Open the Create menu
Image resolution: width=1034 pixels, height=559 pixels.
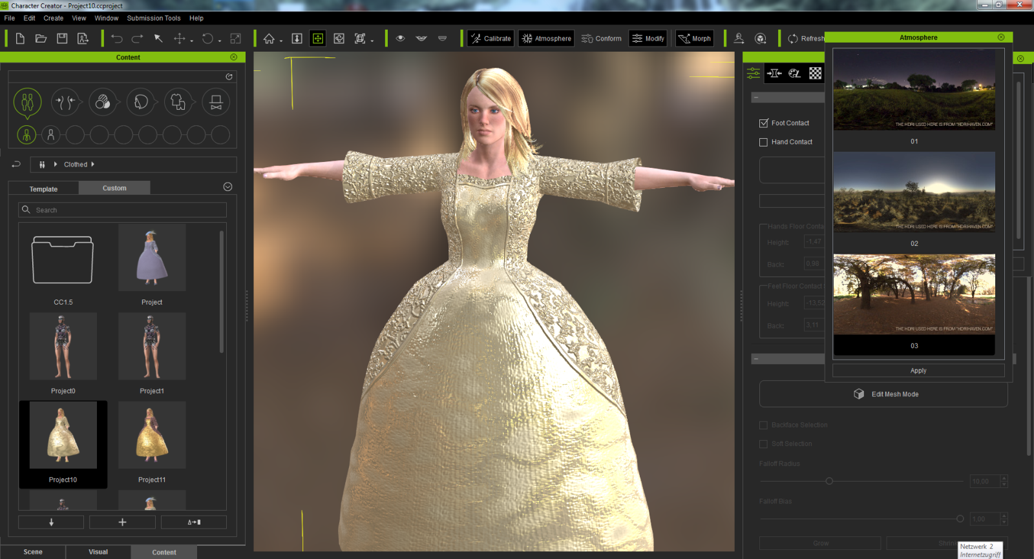pyautogui.click(x=54, y=18)
